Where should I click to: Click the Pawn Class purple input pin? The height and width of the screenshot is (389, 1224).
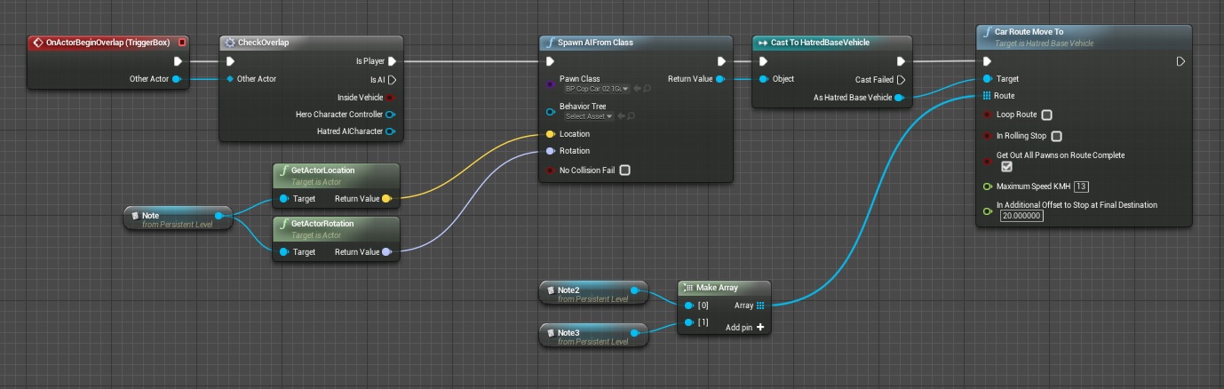point(550,85)
